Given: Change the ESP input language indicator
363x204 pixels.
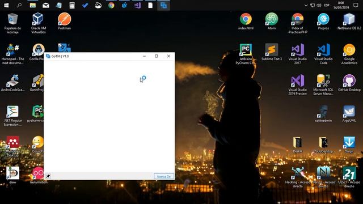Looking at the screenshot, I should click(x=327, y=5).
